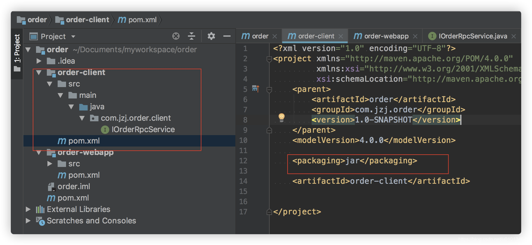
Task: Select order.iml in the project tree
Action: (74, 186)
